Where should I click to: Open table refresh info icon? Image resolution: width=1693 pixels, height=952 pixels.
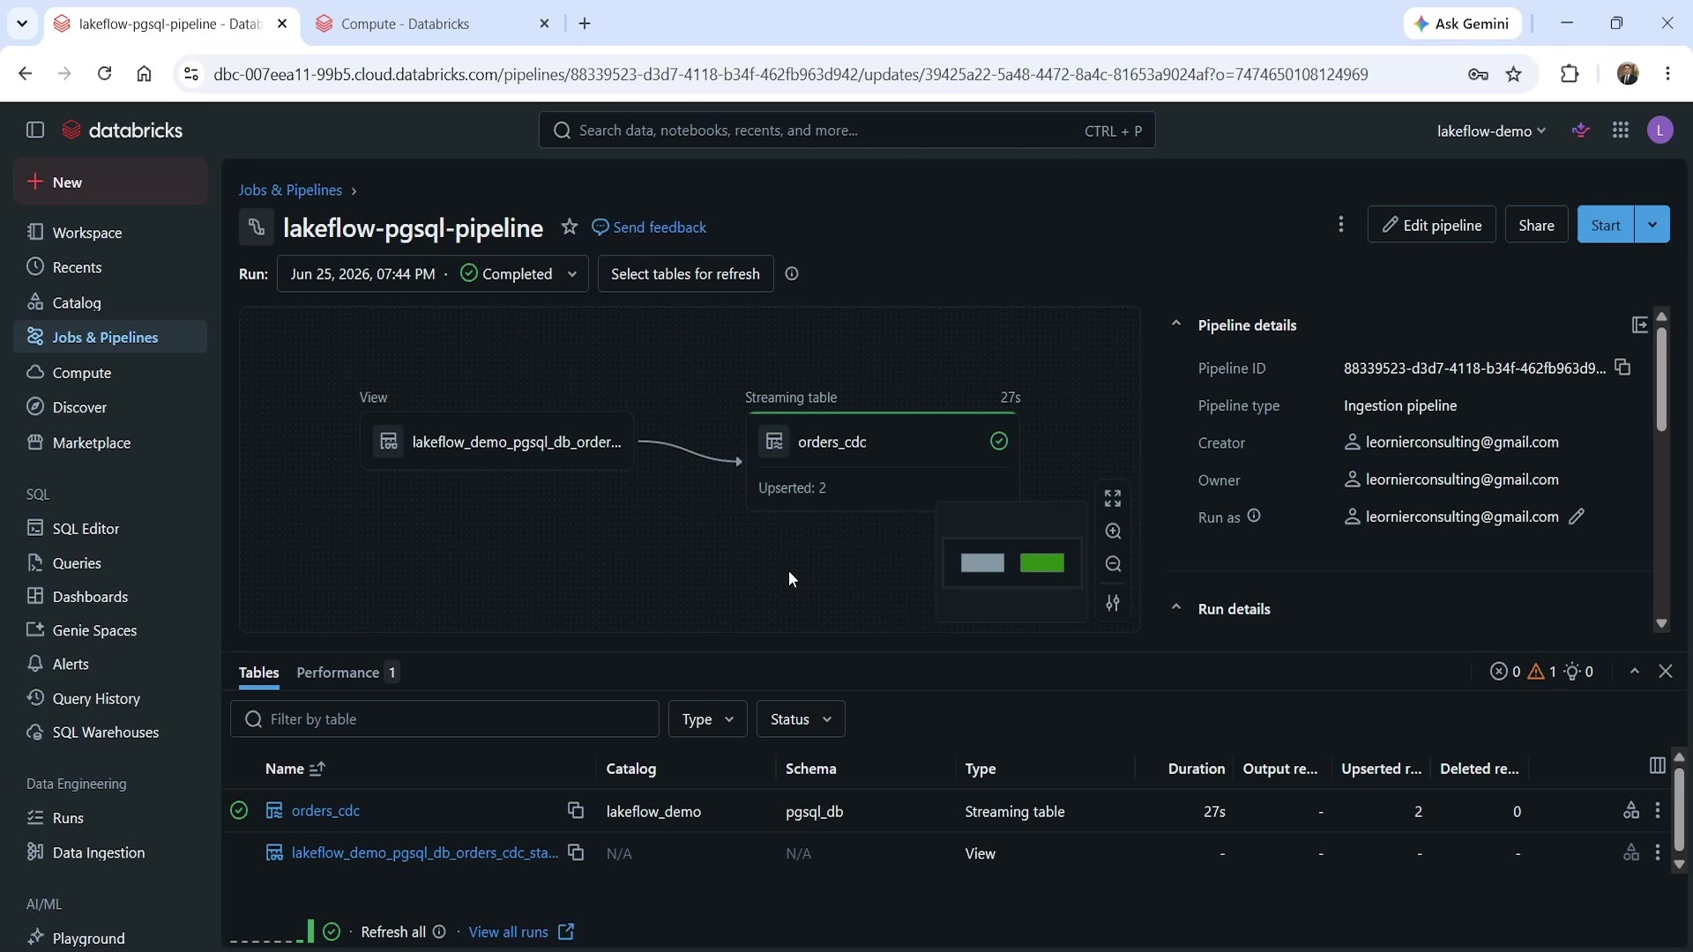[792, 274]
